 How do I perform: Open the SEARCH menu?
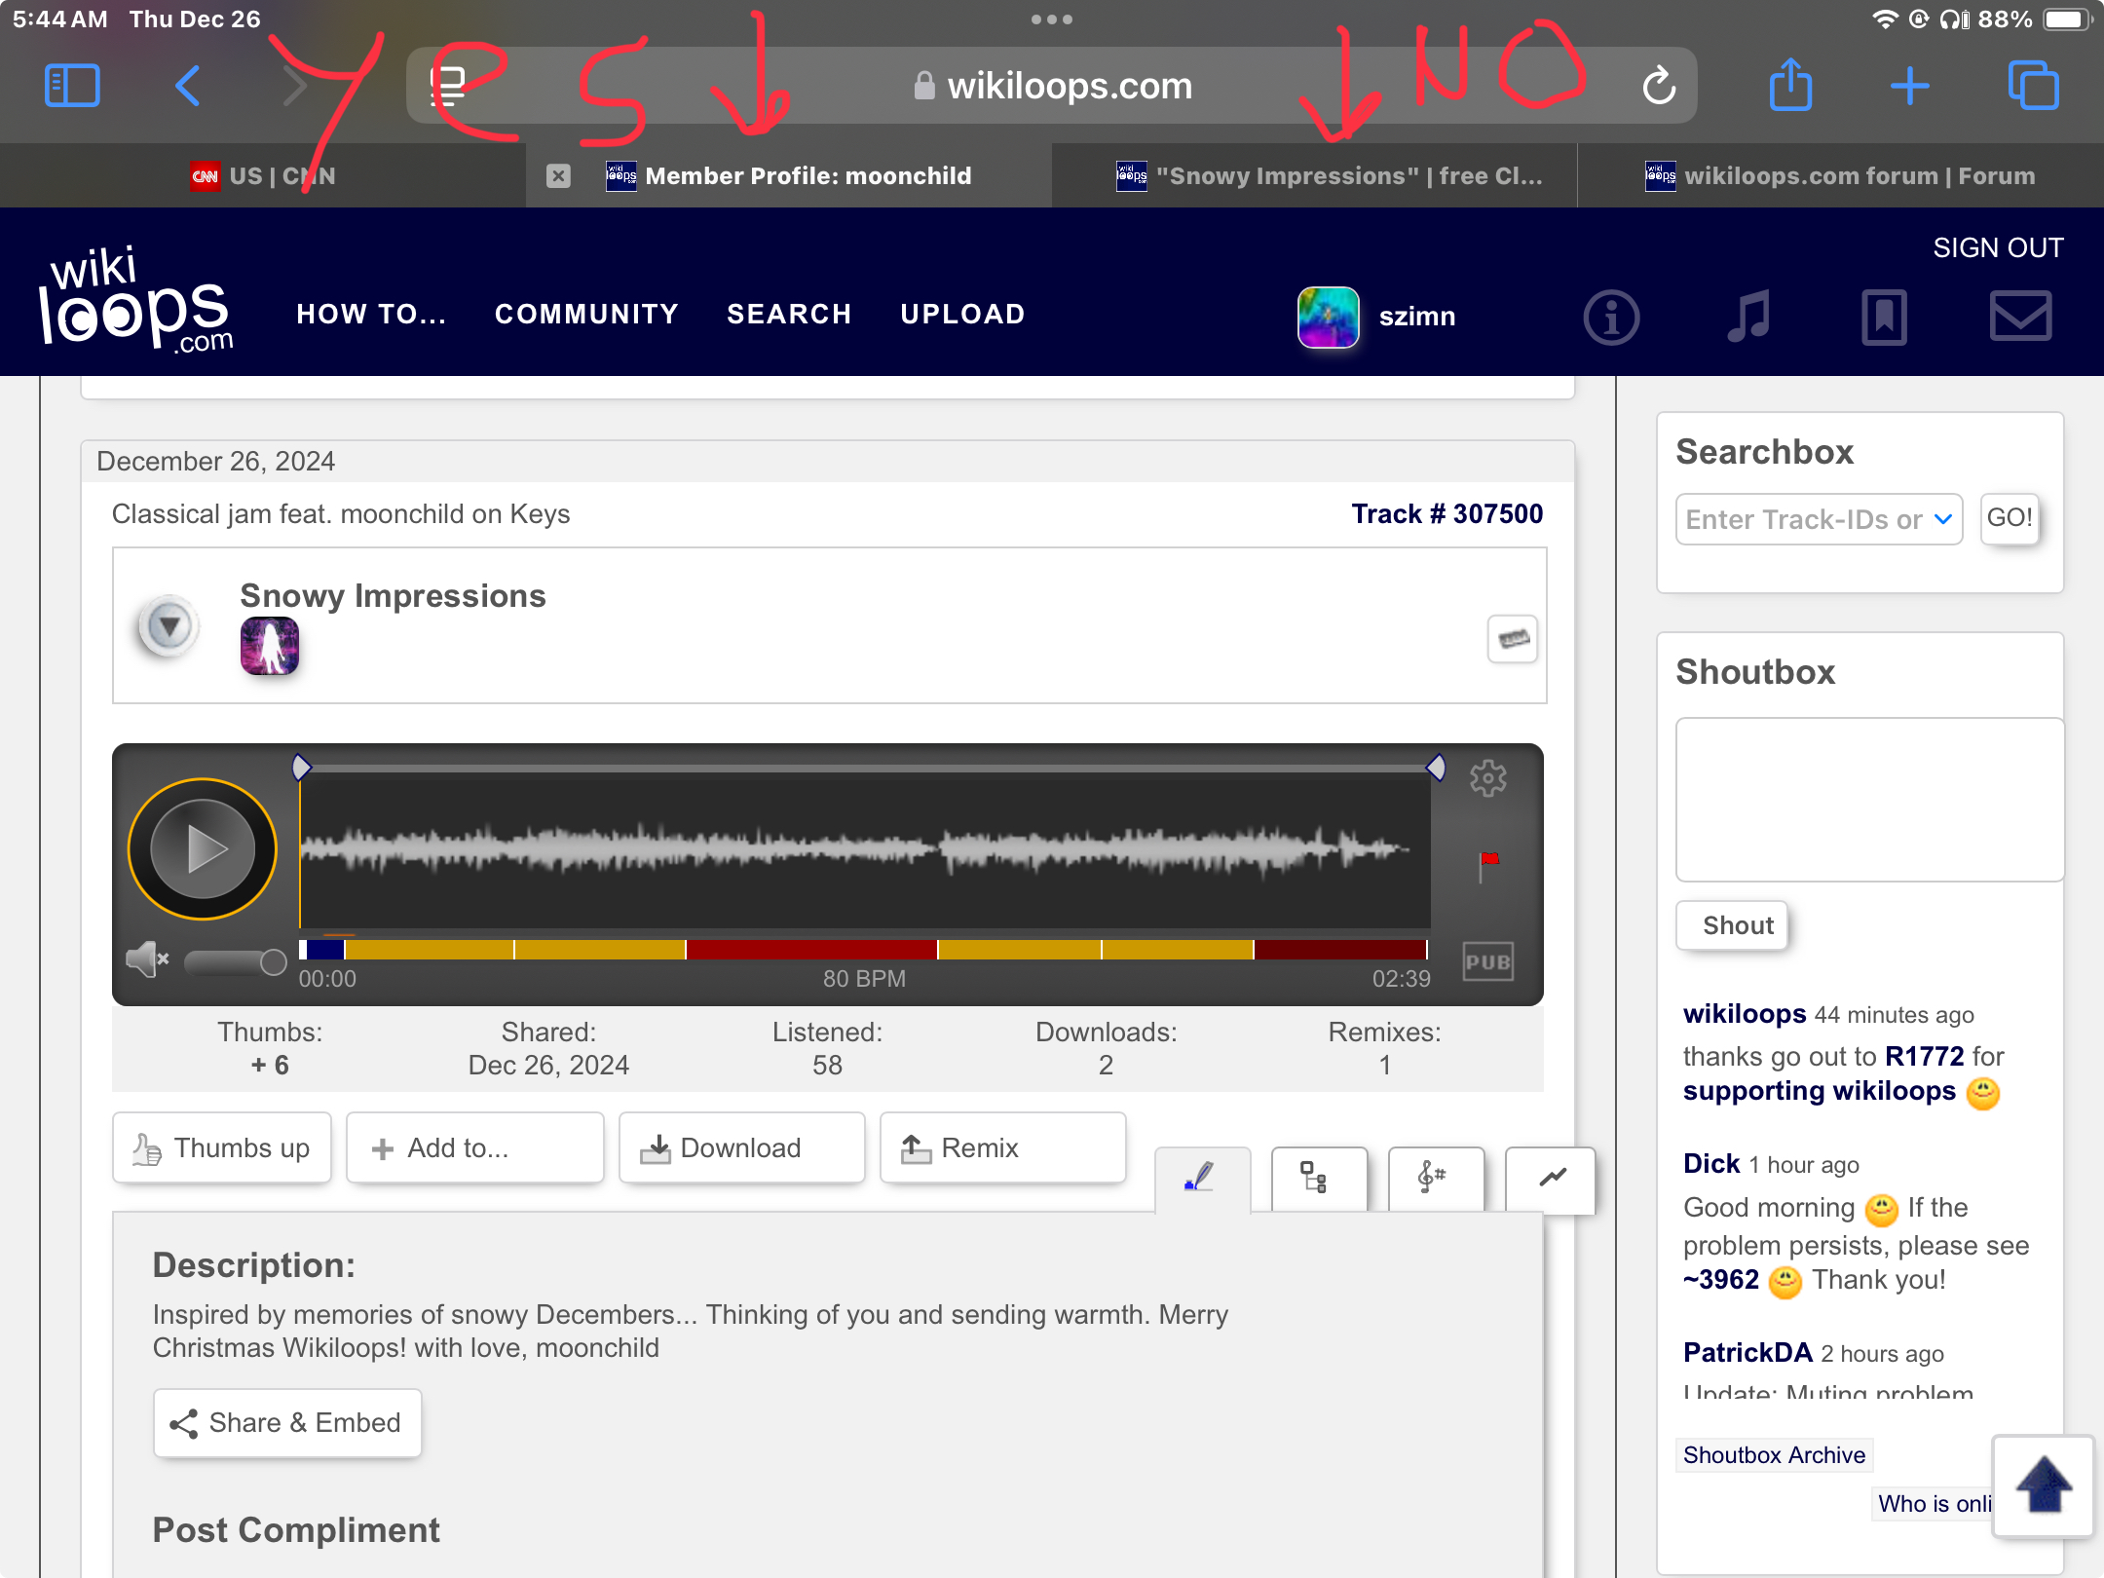tap(789, 314)
